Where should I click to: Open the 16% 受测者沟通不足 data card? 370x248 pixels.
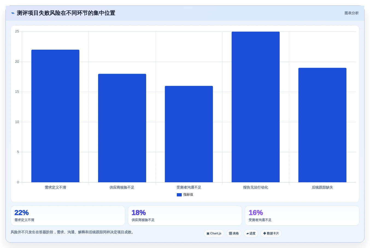302,216
